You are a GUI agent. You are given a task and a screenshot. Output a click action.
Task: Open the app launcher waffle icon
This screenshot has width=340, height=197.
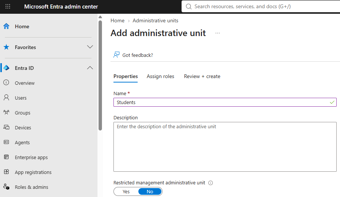(x=8, y=6)
